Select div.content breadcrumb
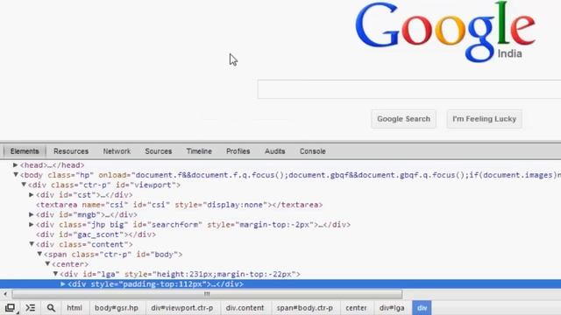This screenshot has width=561, height=315. pos(245,308)
